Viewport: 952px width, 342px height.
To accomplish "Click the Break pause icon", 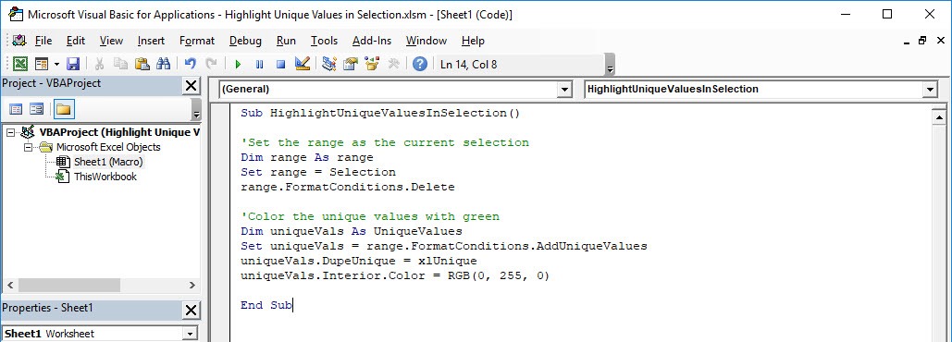I will click(x=259, y=65).
